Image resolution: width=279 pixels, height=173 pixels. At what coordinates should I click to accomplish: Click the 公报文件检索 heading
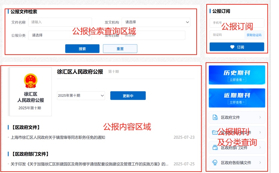(24, 12)
